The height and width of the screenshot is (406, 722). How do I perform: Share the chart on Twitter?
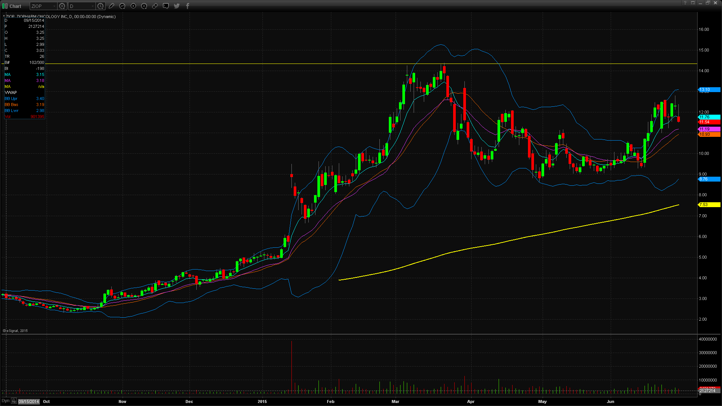(x=177, y=6)
